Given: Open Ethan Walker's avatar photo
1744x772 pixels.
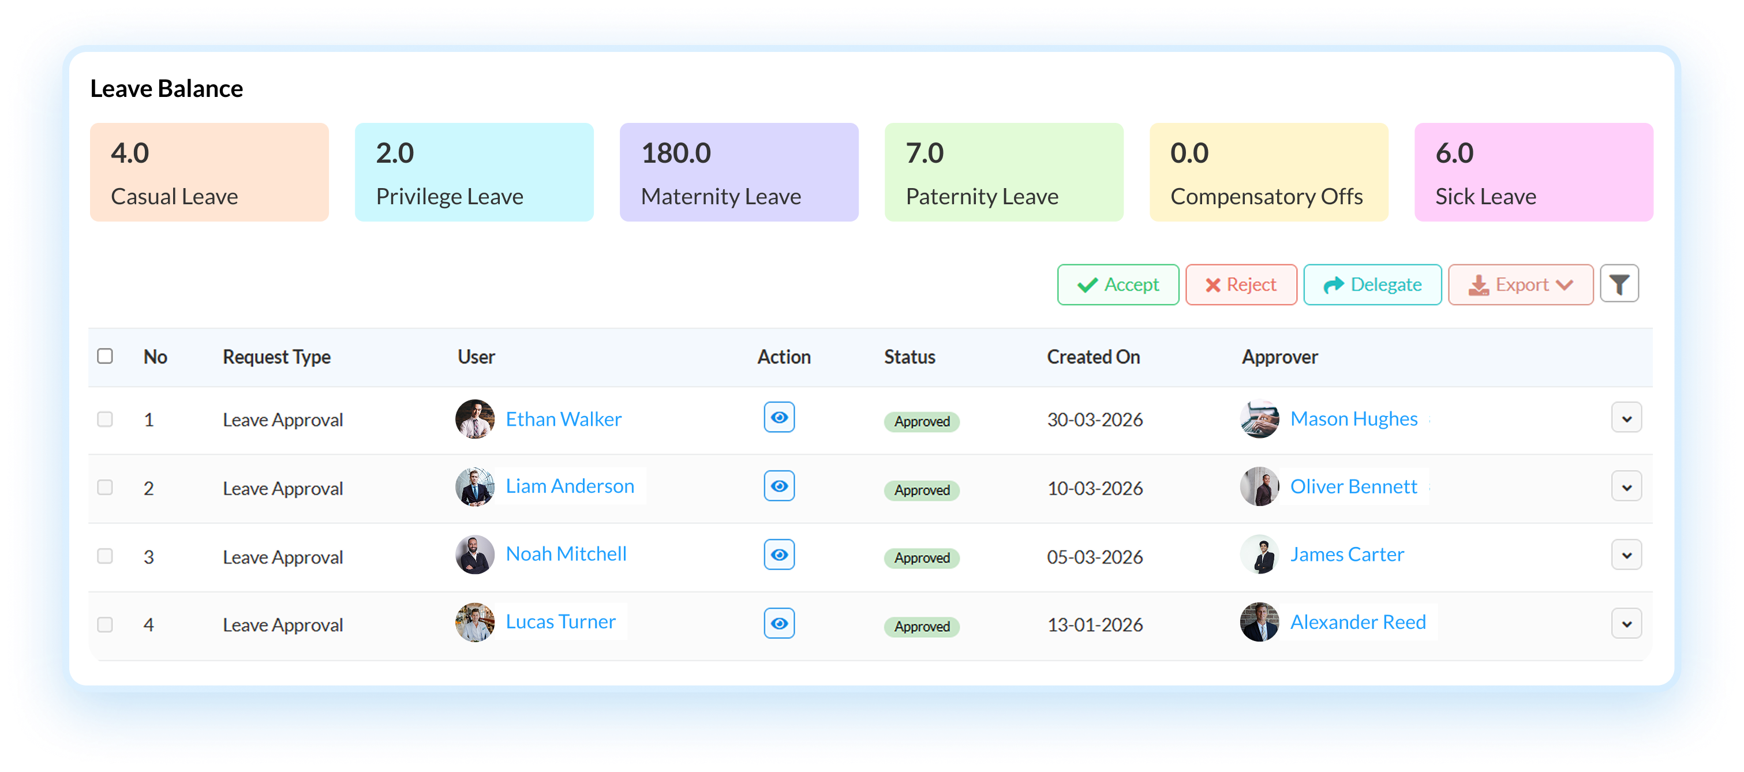Looking at the screenshot, I should [x=474, y=419].
